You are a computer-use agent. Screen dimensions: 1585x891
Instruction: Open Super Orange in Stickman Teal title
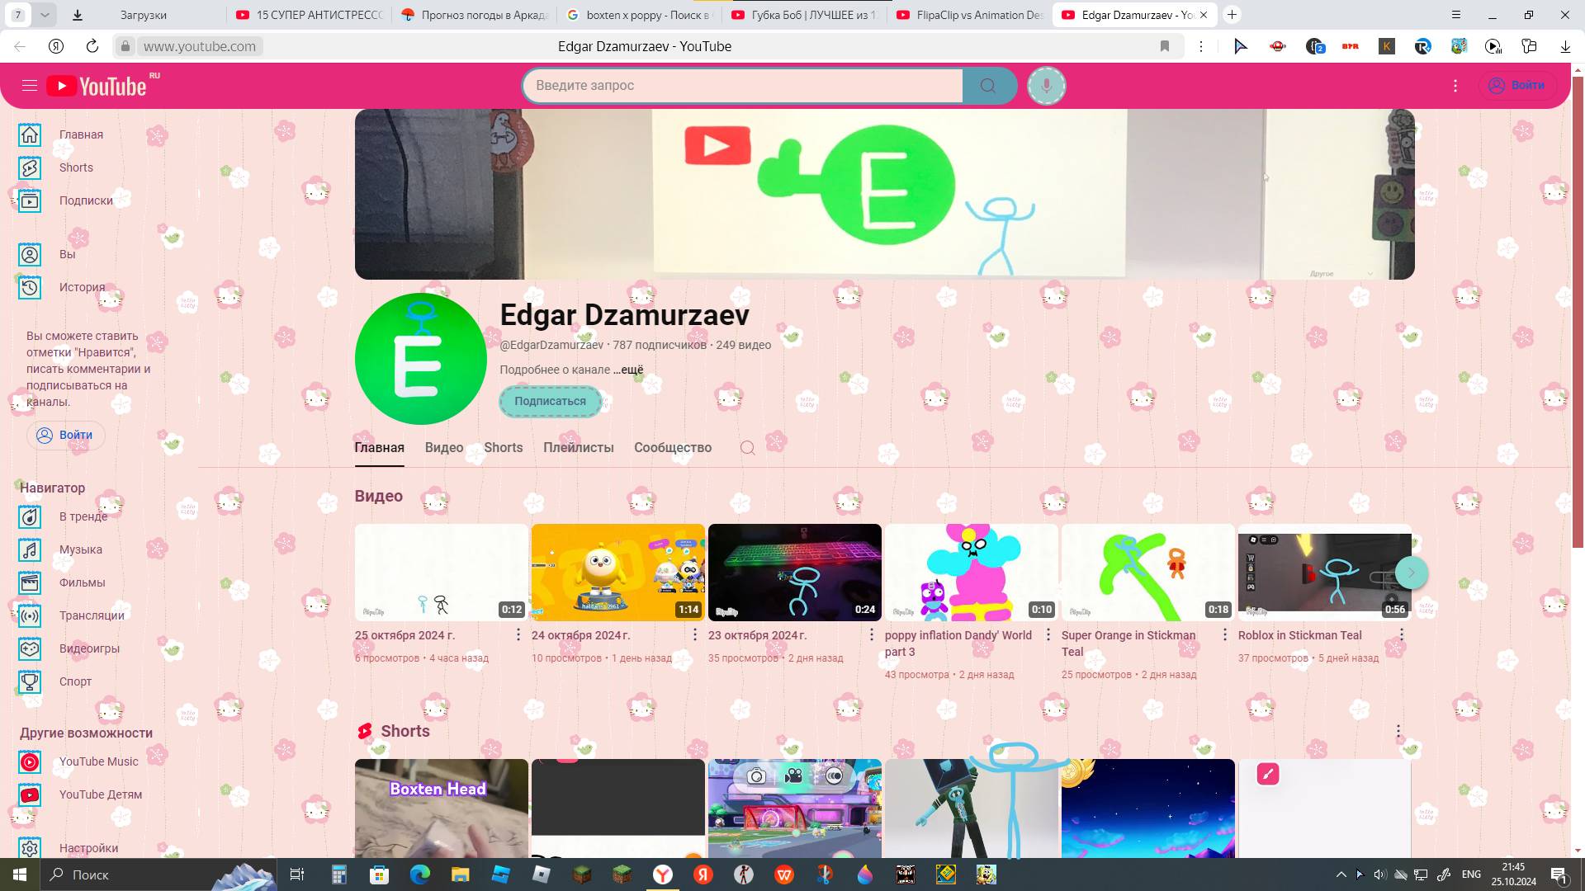pos(1128,643)
